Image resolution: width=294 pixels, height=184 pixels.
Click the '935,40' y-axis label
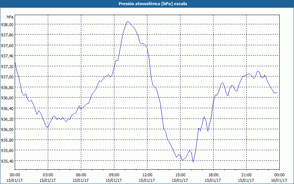coord(7,161)
